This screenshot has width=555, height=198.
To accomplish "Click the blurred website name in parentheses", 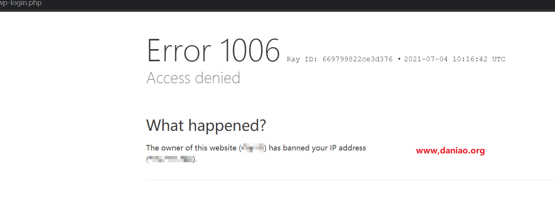I will click(x=253, y=148).
